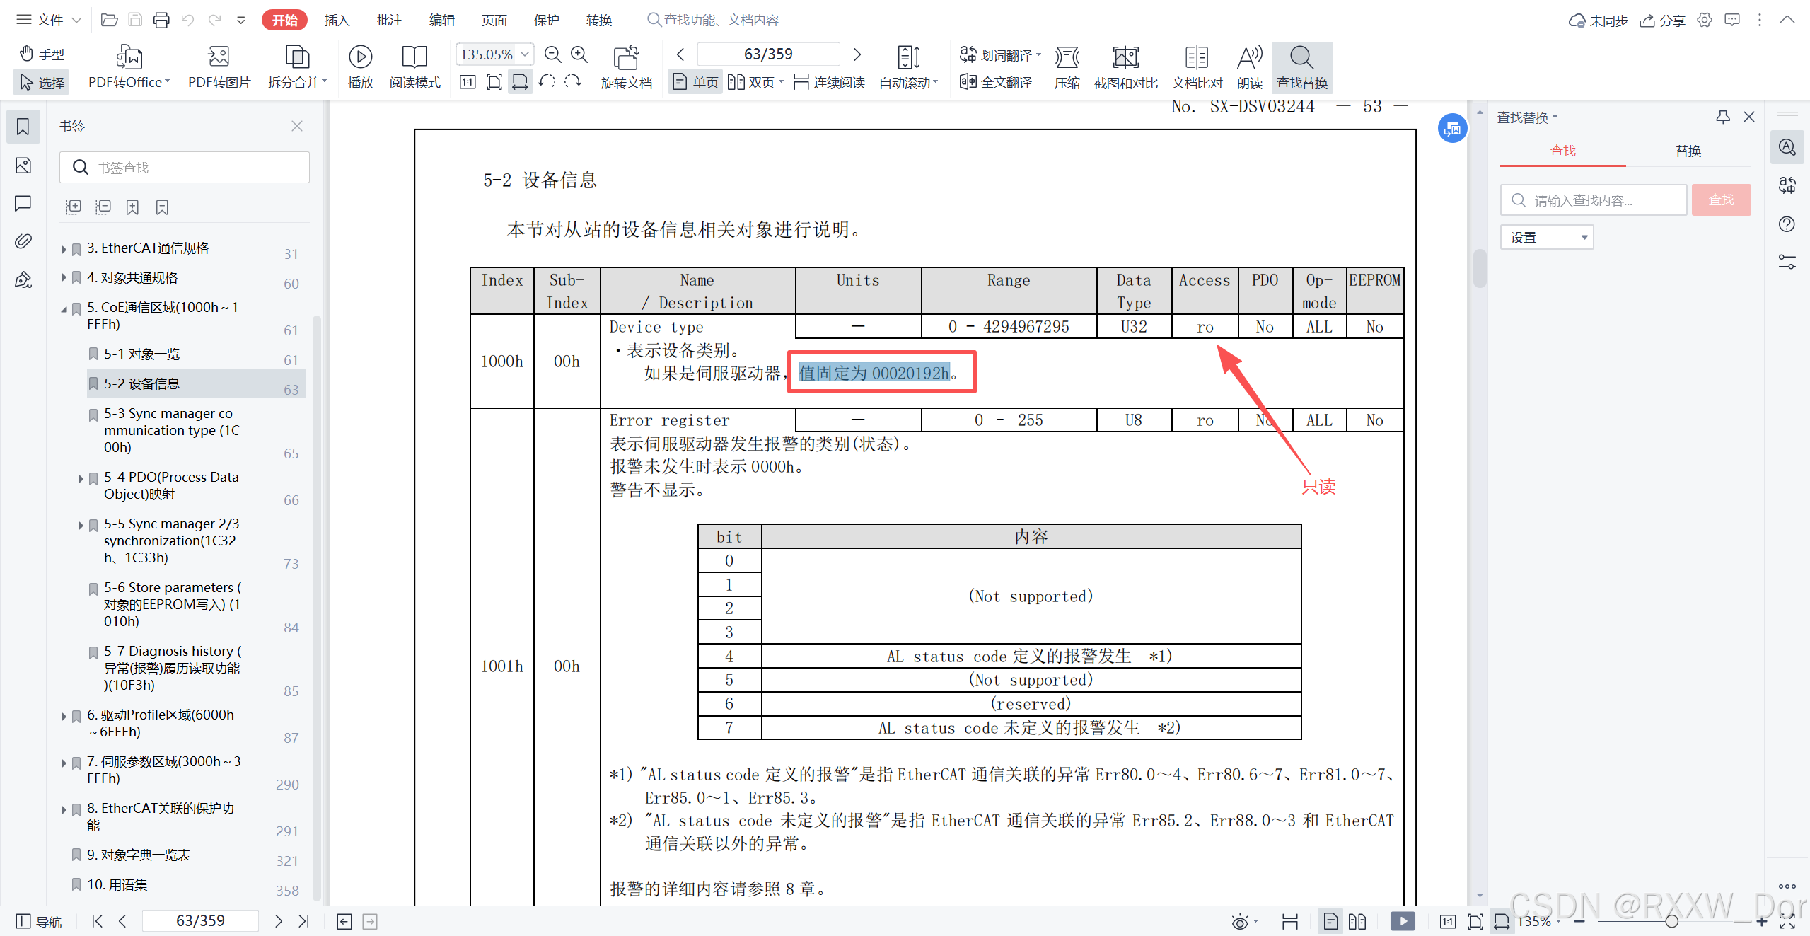
Task: Open the 135.05% zoom level dropdown
Action: coord(525,54)
